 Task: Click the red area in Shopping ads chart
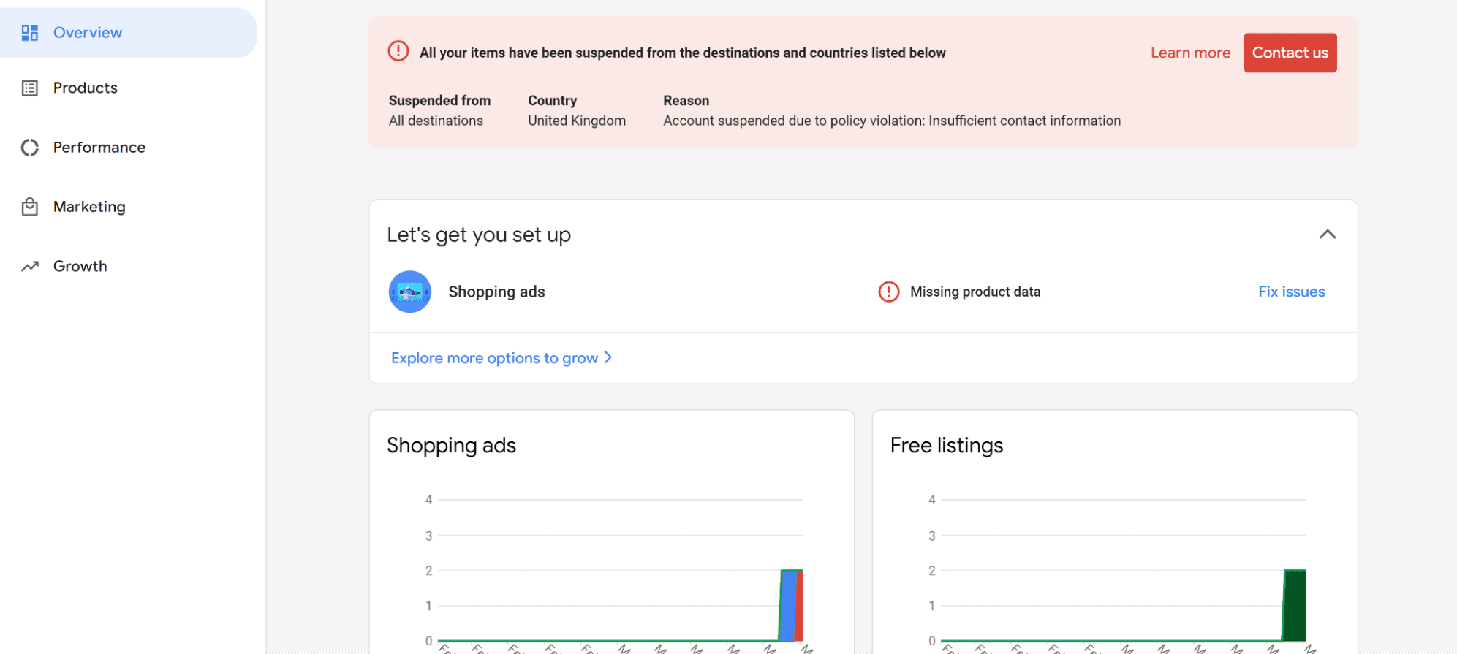pyautogui.click(x=800, y=607)
